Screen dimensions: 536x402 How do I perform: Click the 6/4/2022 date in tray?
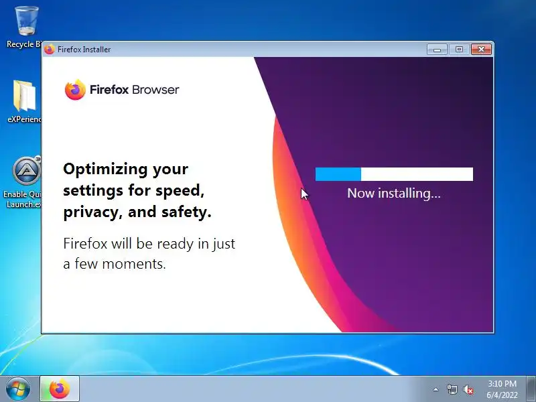coord(502,395)
